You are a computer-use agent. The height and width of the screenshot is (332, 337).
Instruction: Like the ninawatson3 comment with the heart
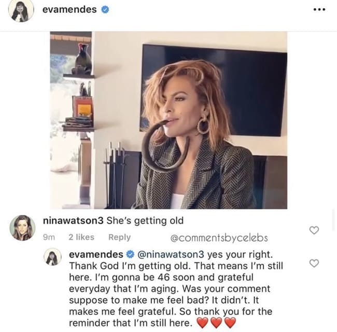pyautogui.click(x=314, y=230)
